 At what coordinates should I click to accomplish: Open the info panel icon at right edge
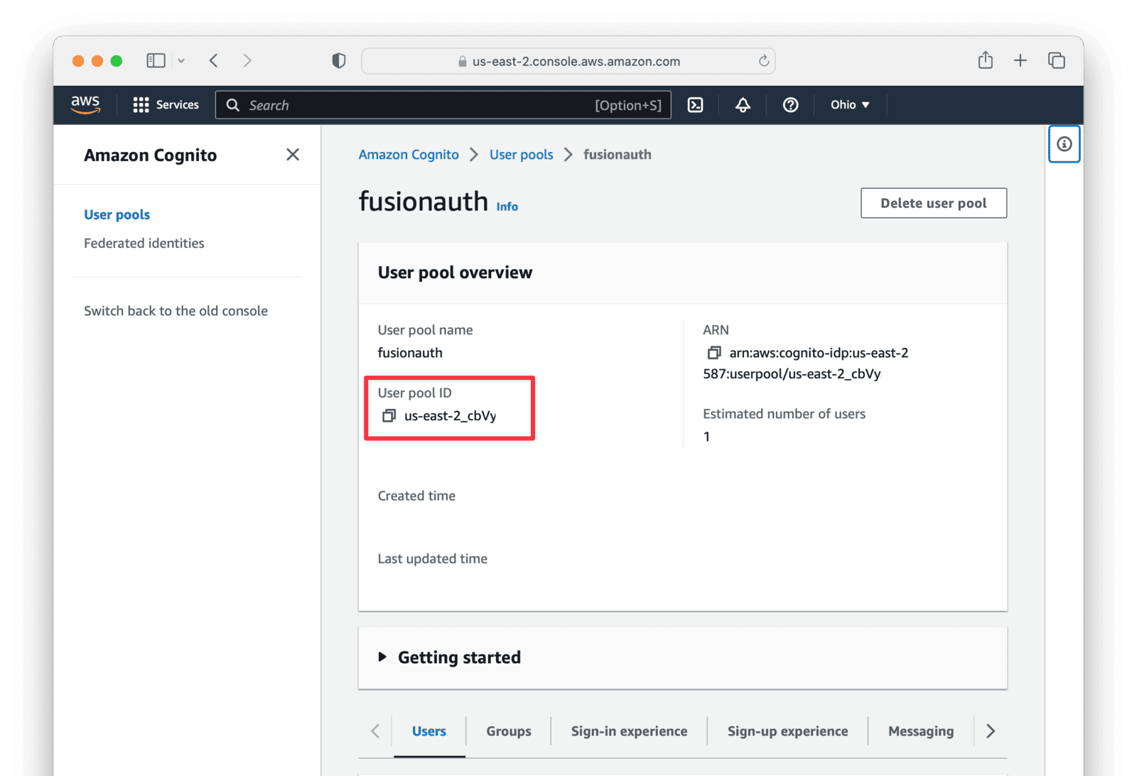click(1064, 144)
